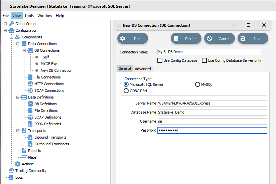This screenshot has width=276, height=184.
Task: Collapse the DB Connections tree node
Action: coord(24,50)
